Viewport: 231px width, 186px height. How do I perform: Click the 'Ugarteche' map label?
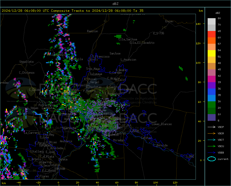(69, 128)
